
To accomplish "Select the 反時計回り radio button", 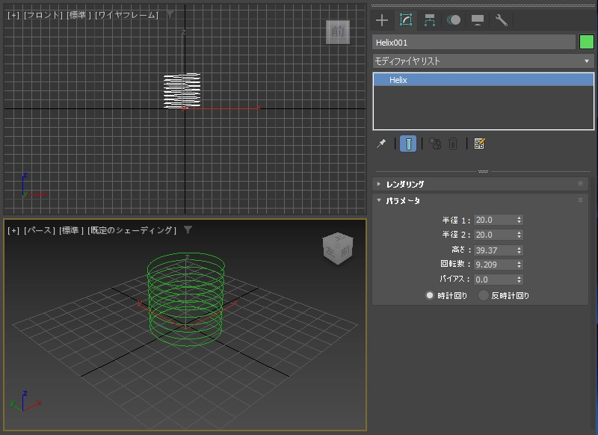I will (484, 295).
